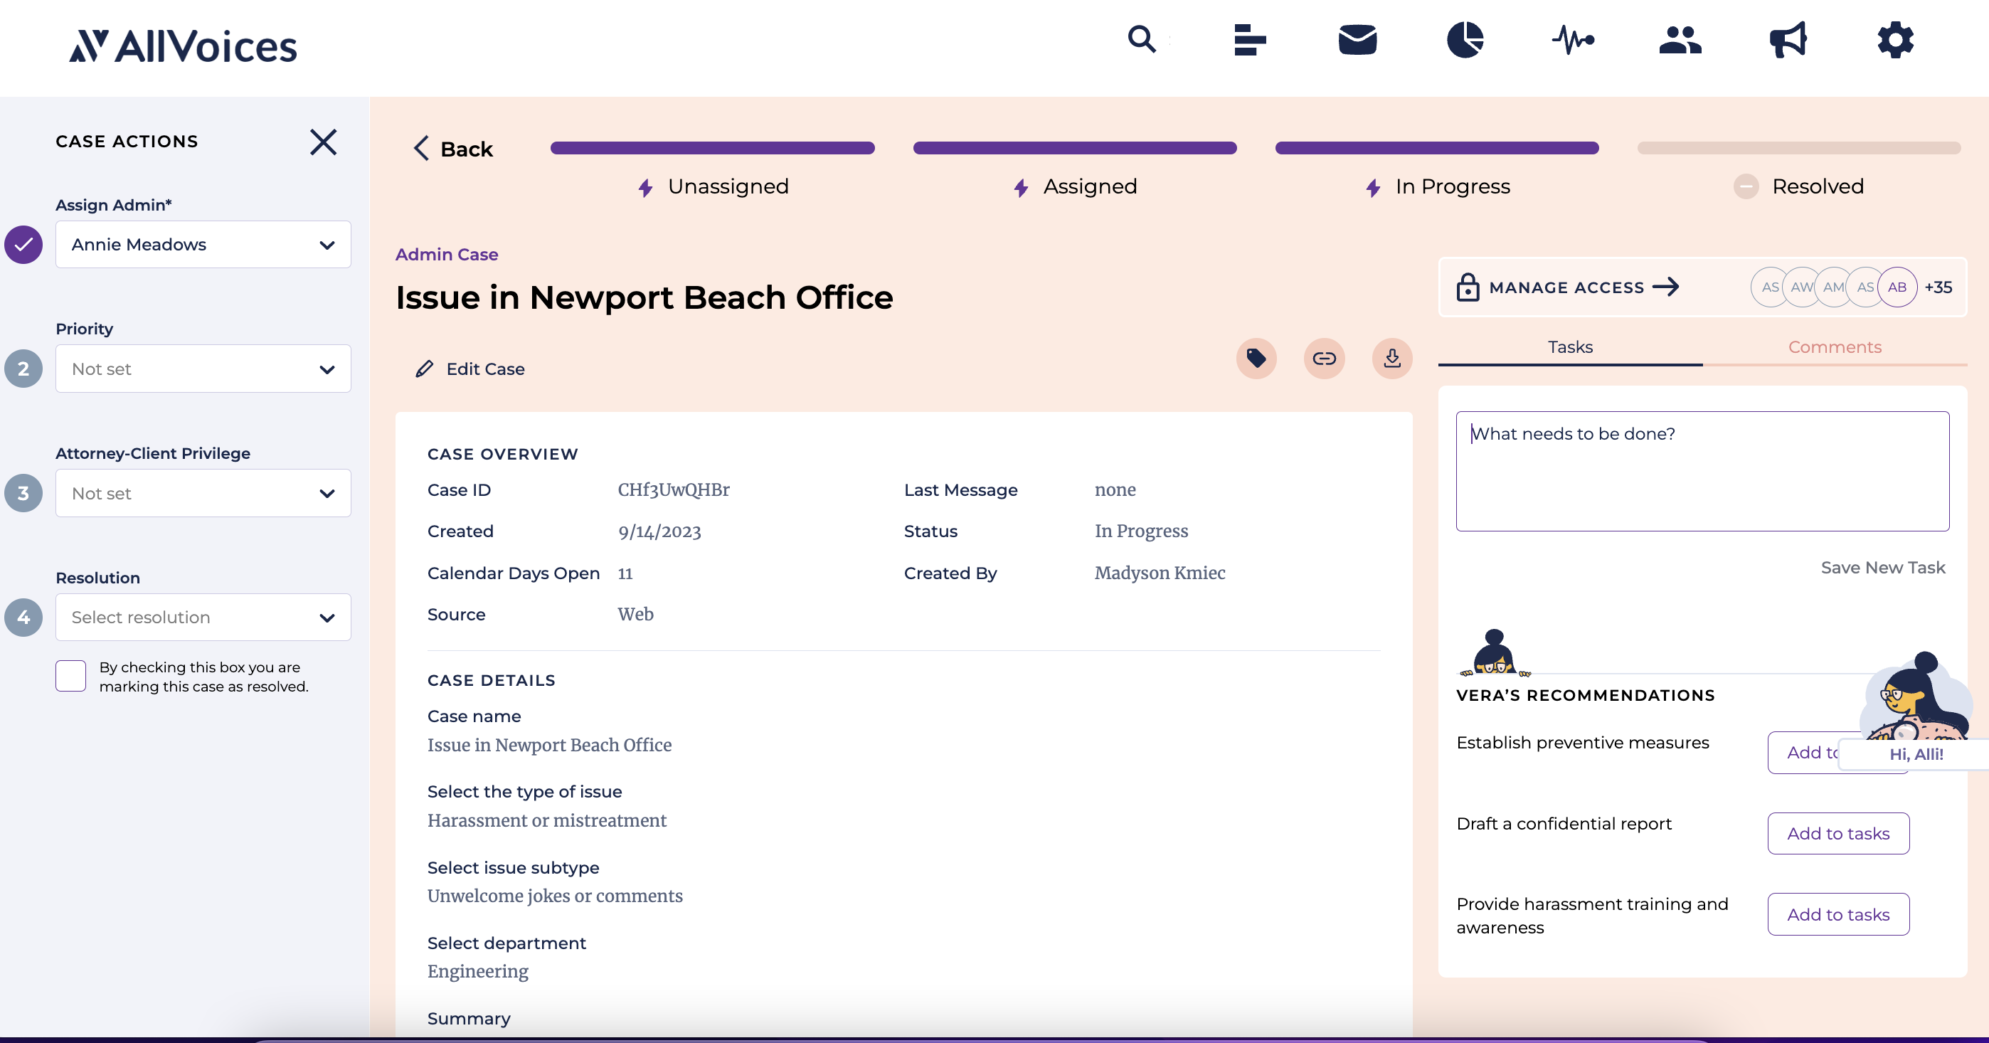Expand the Attorney-Client Privilege dropdown

(x=203, y=493)
